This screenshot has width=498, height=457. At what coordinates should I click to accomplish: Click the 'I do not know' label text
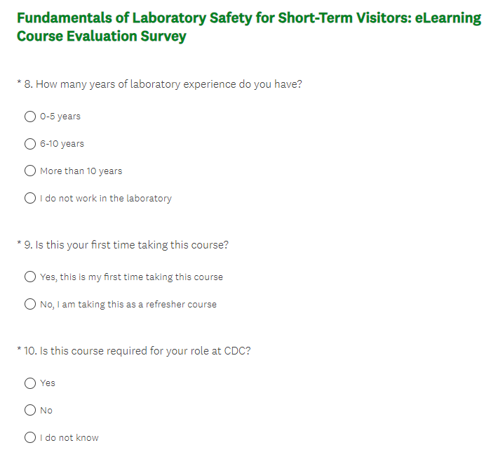(69, 438)
